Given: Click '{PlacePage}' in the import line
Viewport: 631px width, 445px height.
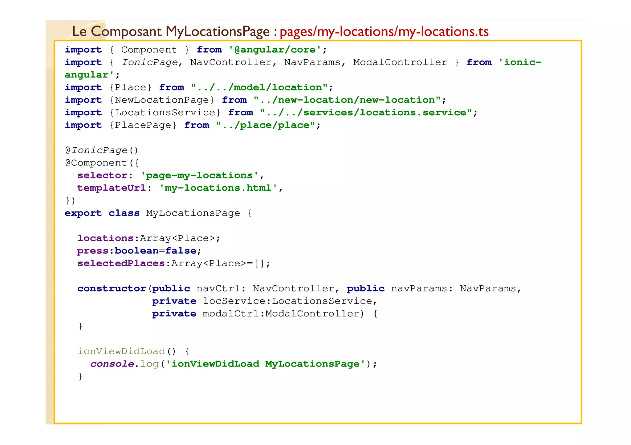Looking at the screenshot, I should click(143, 125).
